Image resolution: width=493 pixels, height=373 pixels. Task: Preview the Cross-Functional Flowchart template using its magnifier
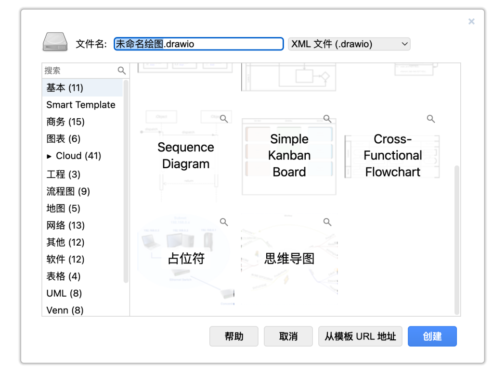(431, 119)
